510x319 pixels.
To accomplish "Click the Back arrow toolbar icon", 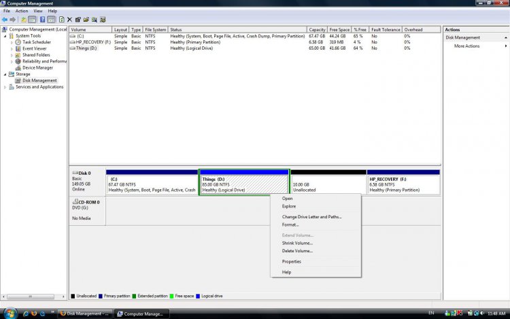I will point(5,20).
